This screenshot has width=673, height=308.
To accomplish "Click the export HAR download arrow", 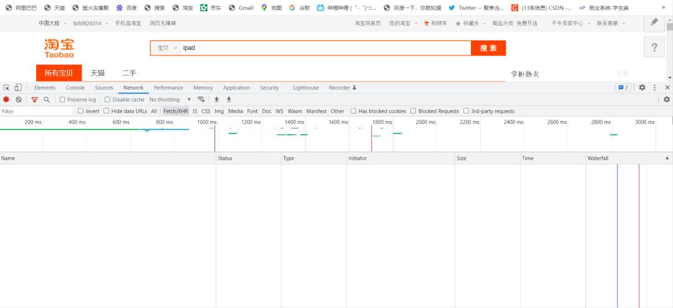I will [228, 100].
